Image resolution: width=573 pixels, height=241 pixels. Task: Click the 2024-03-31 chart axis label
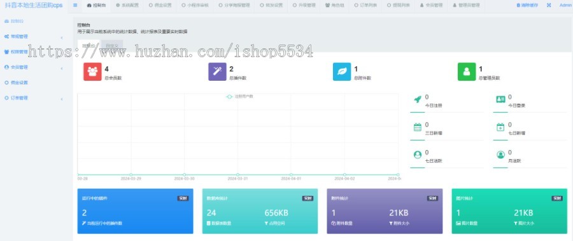coord(237,179)
